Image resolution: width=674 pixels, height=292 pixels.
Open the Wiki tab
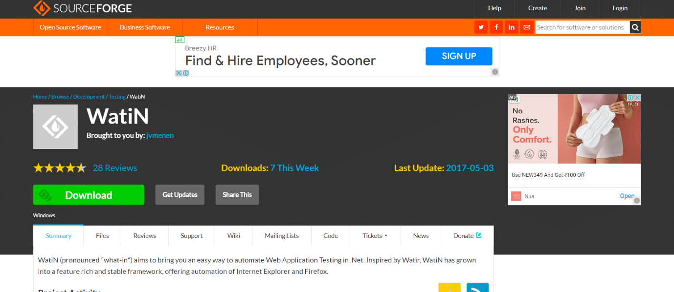234,235
